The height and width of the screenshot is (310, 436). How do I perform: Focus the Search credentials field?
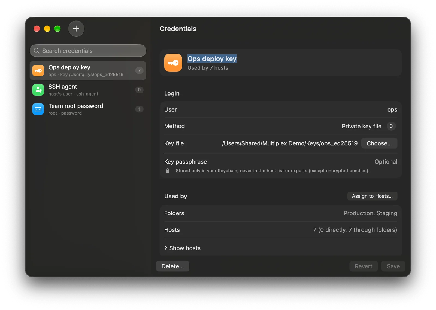point(88,51)
